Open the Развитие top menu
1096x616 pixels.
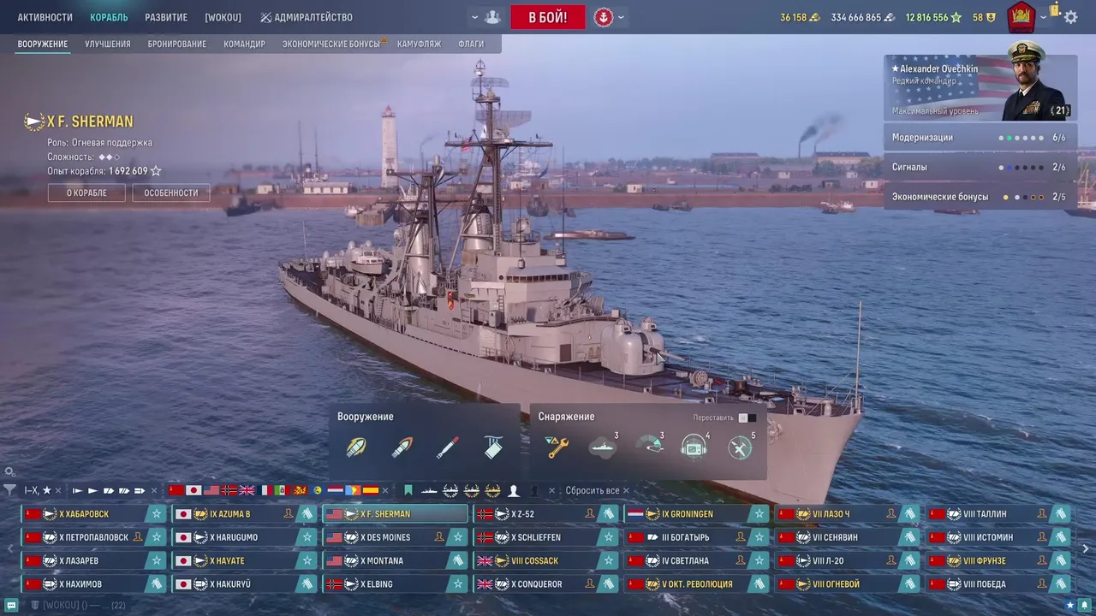(x=166, y=17)
